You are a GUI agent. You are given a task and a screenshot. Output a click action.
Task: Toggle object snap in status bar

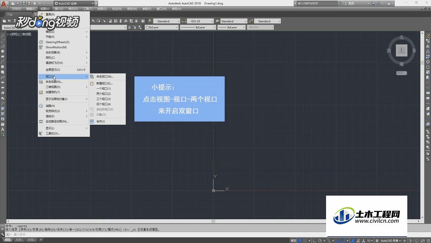click(x=343, y=241)
